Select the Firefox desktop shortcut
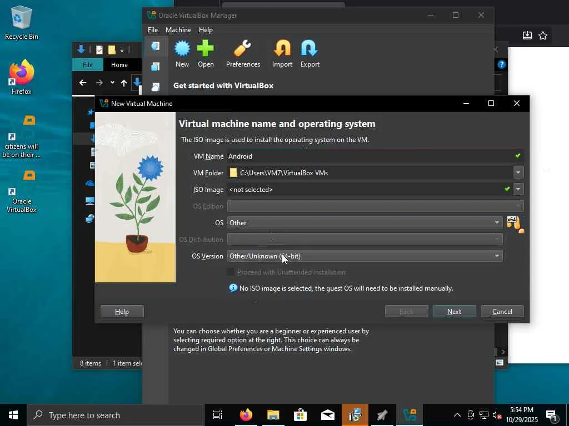Viewport: 569px width, 426px height. point(22,77)
